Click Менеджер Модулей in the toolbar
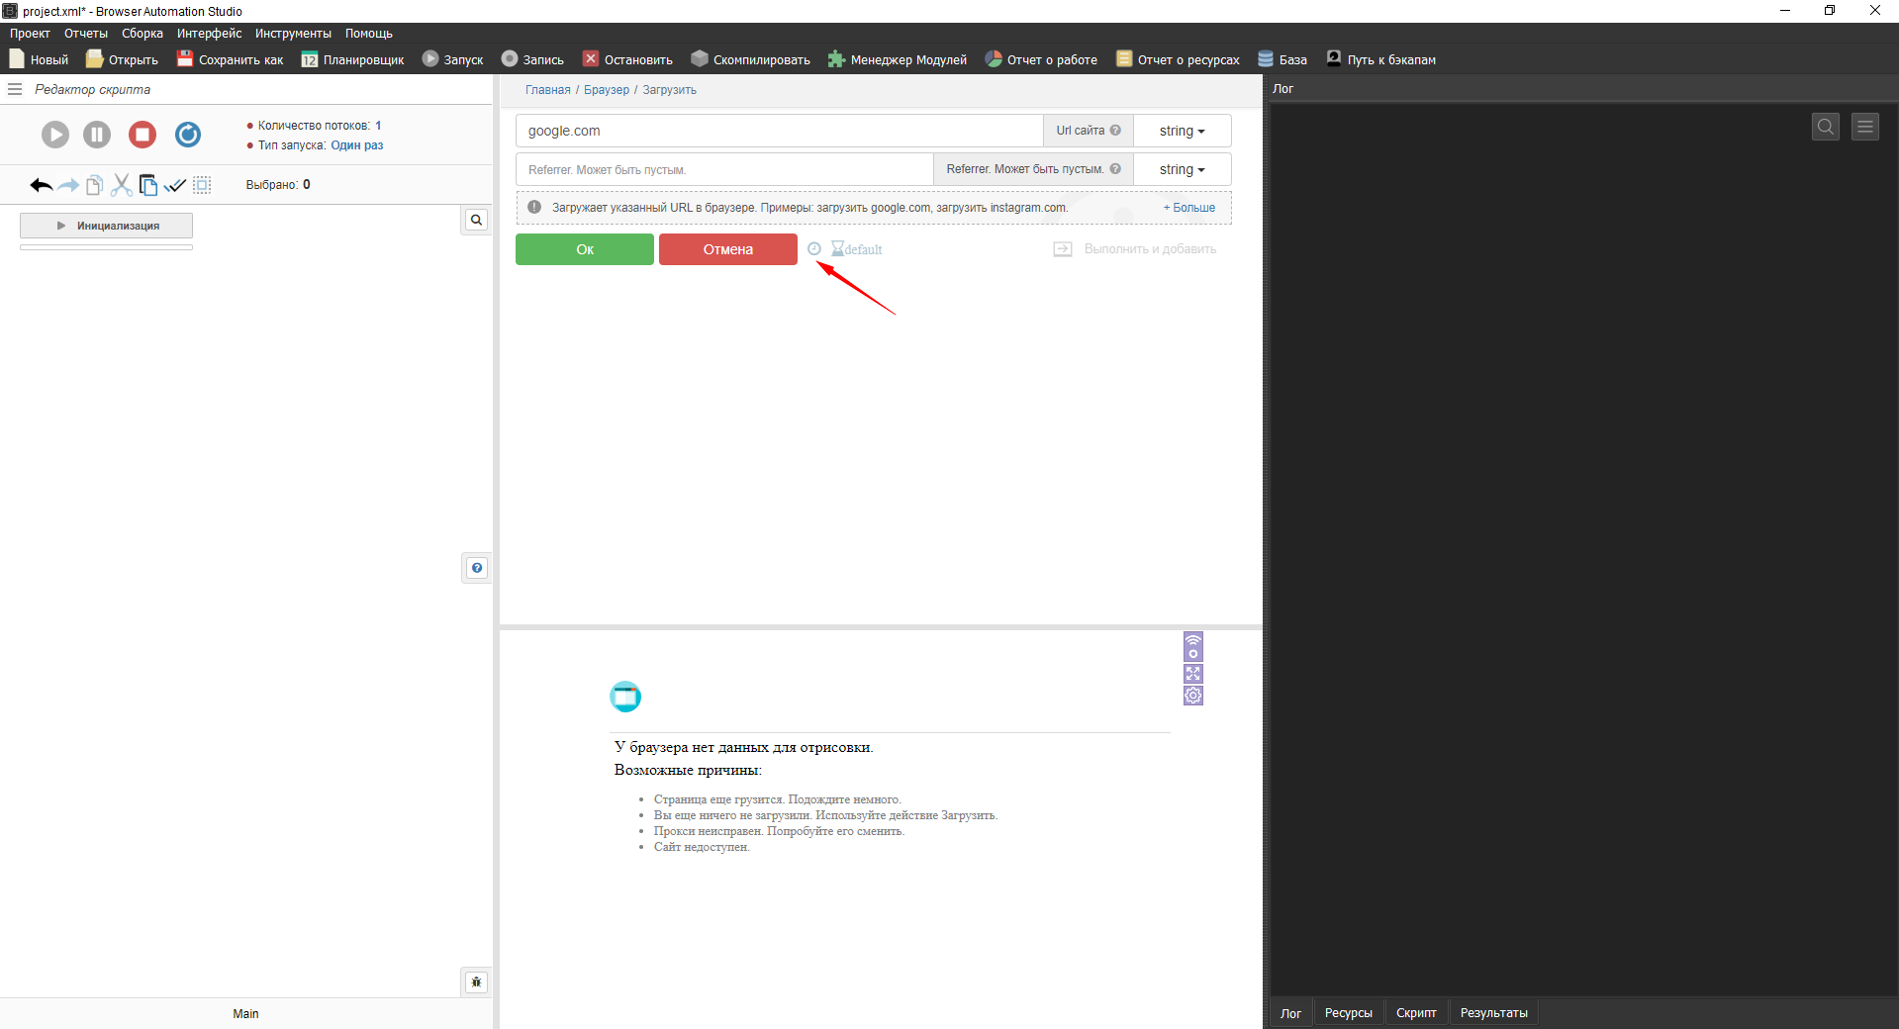1899x1029 pixels. (x=898, y=59)
